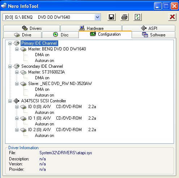
Task: Collapse the Primary IDE Channel node
Action: (x=10, y=43)
